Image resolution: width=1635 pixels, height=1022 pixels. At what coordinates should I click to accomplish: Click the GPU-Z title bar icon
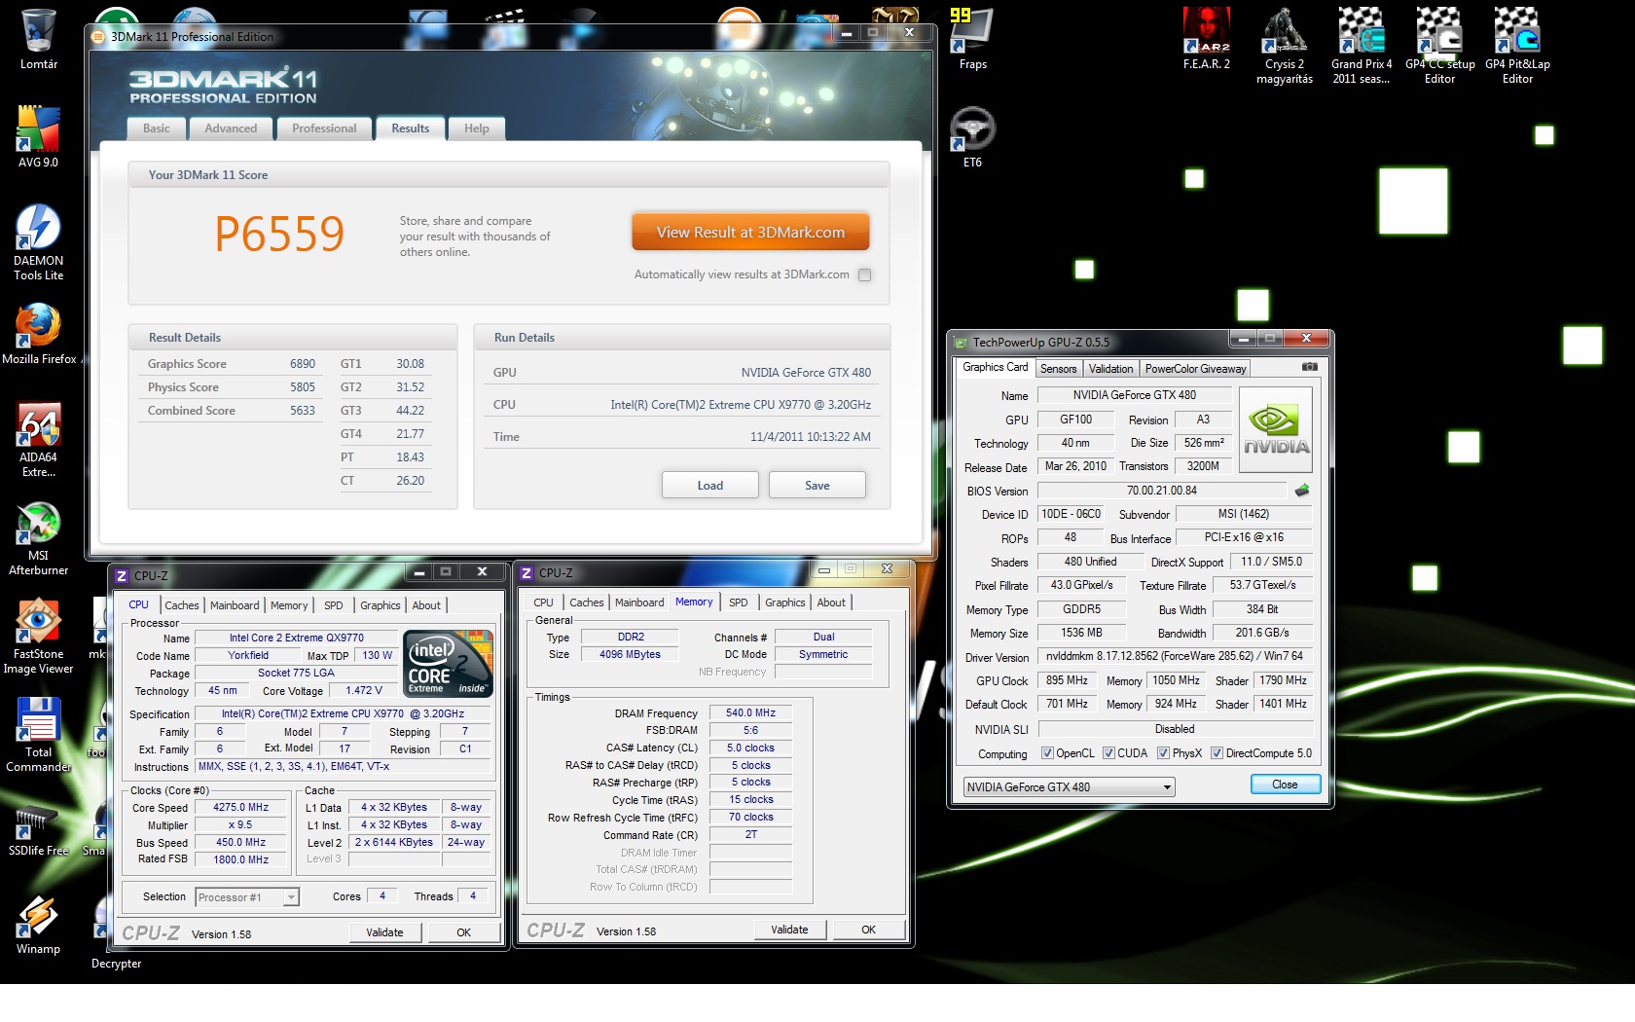(x=962, y=343)
